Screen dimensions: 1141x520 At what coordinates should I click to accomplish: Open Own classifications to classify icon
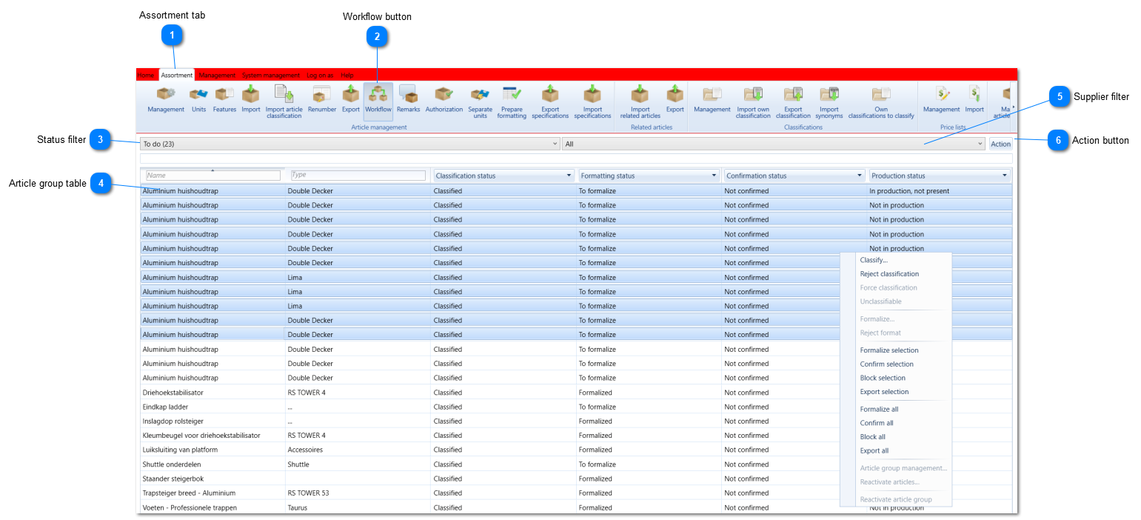point(881,102)
